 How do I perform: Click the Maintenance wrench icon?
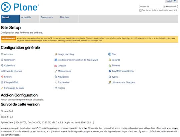[56, 71]
